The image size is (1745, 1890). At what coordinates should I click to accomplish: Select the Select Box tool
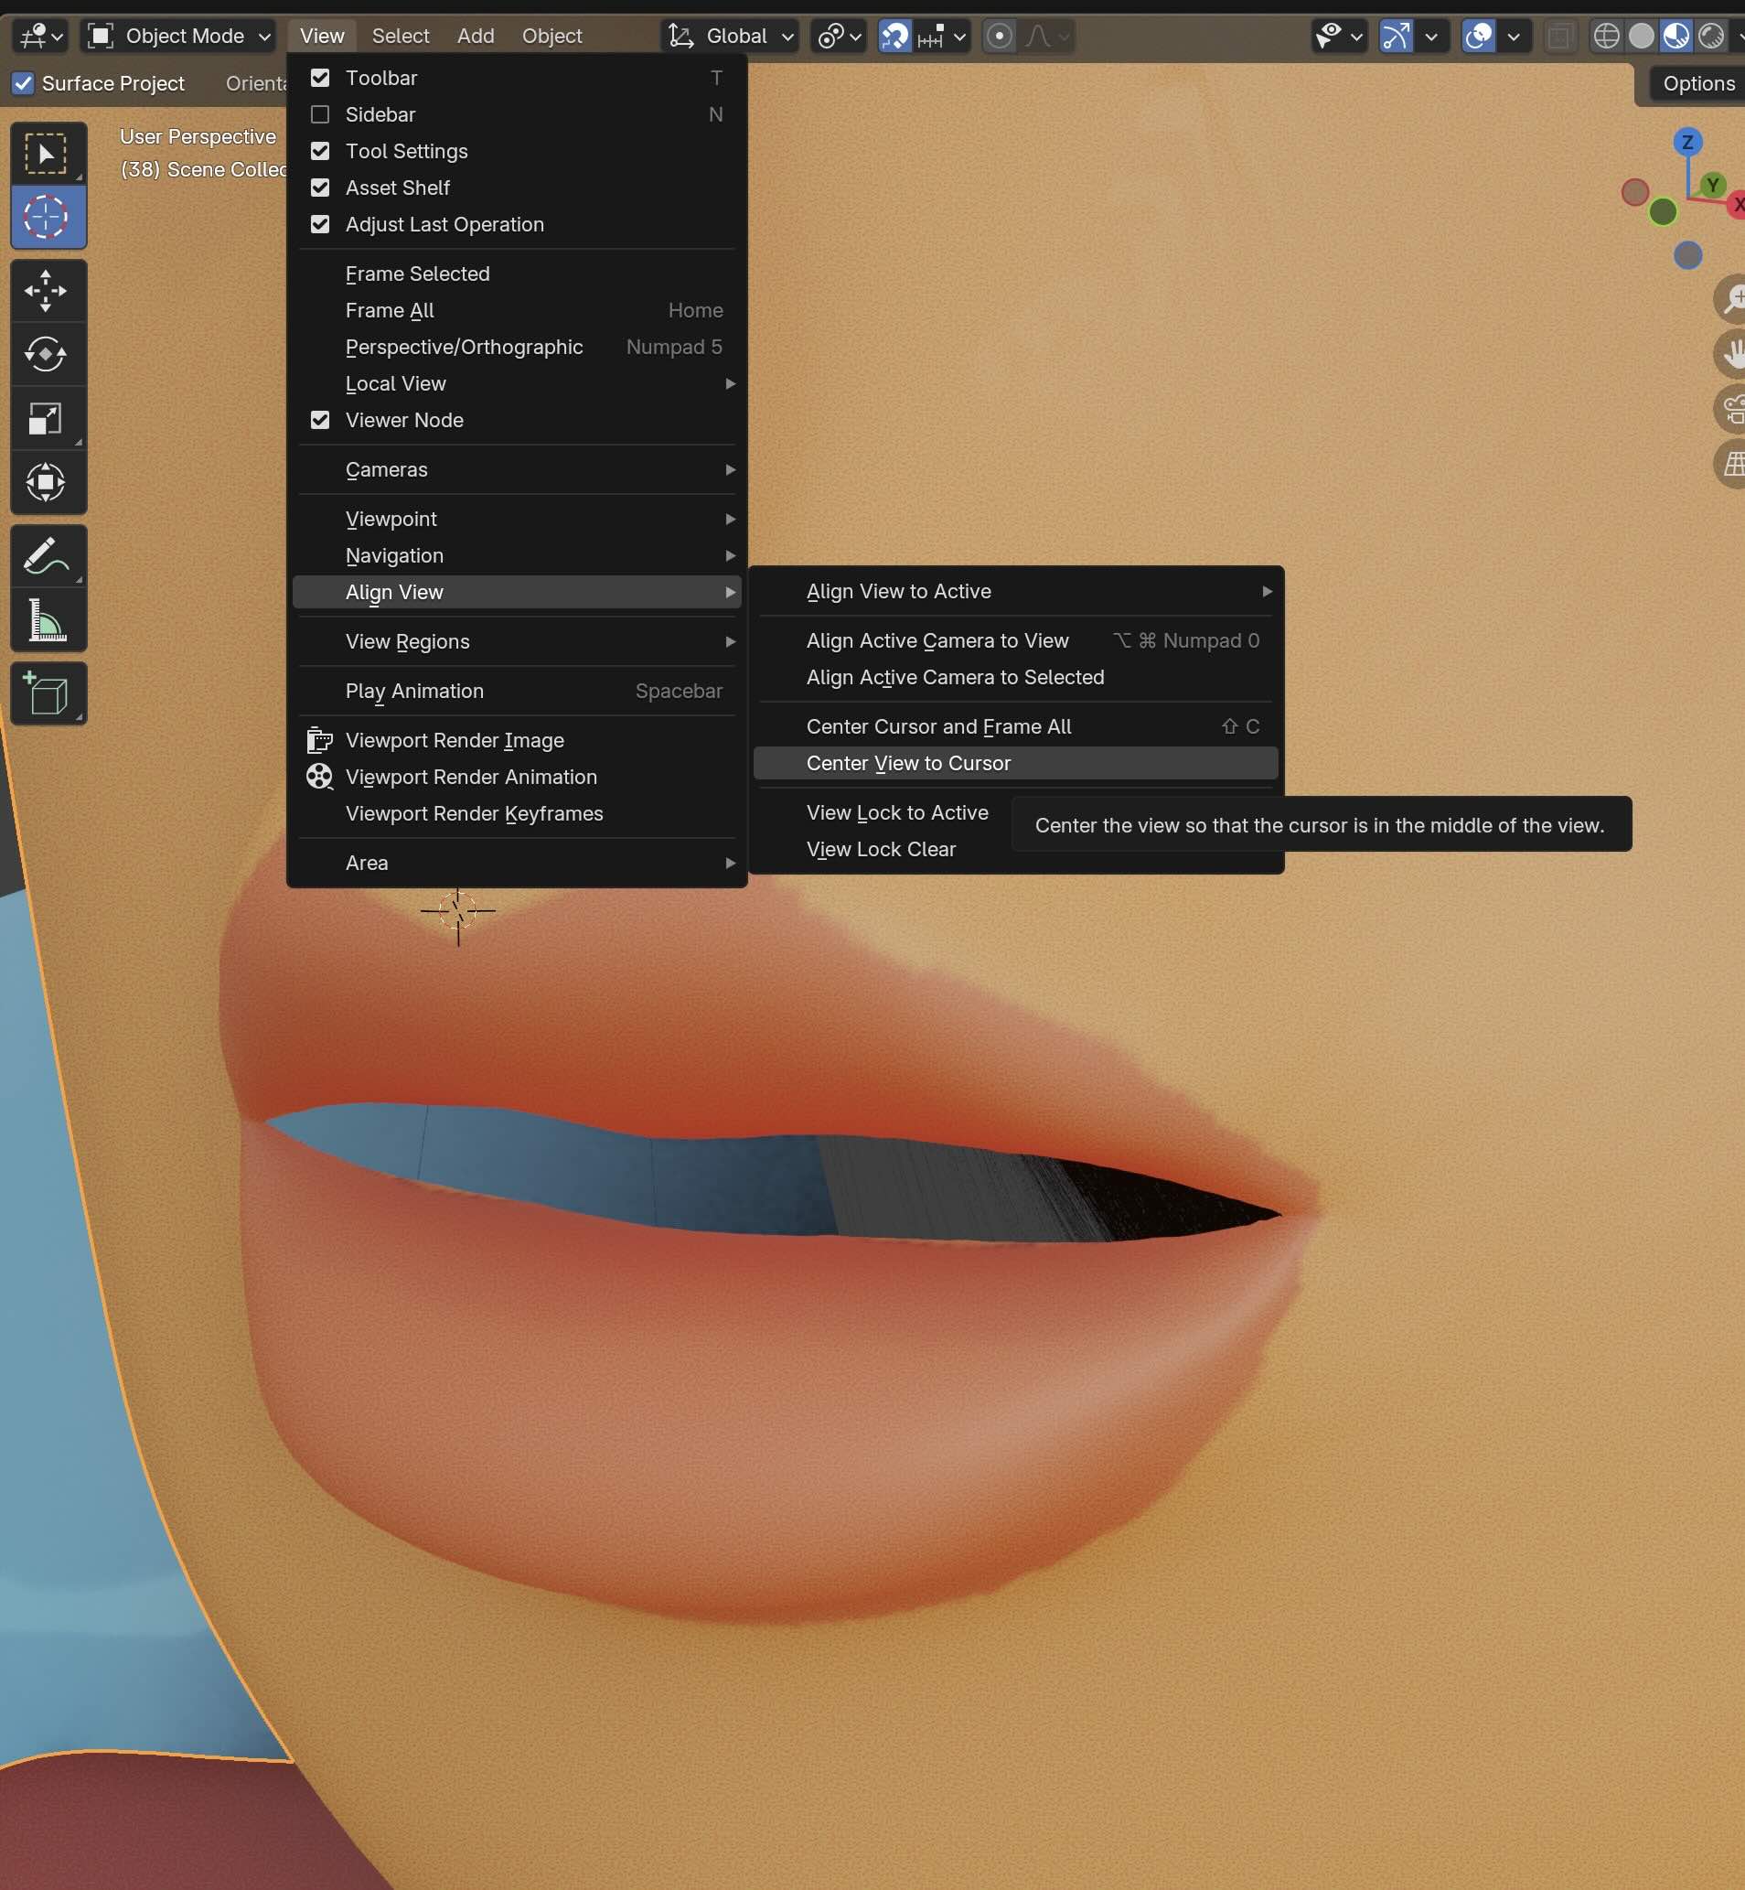point(48,153)
